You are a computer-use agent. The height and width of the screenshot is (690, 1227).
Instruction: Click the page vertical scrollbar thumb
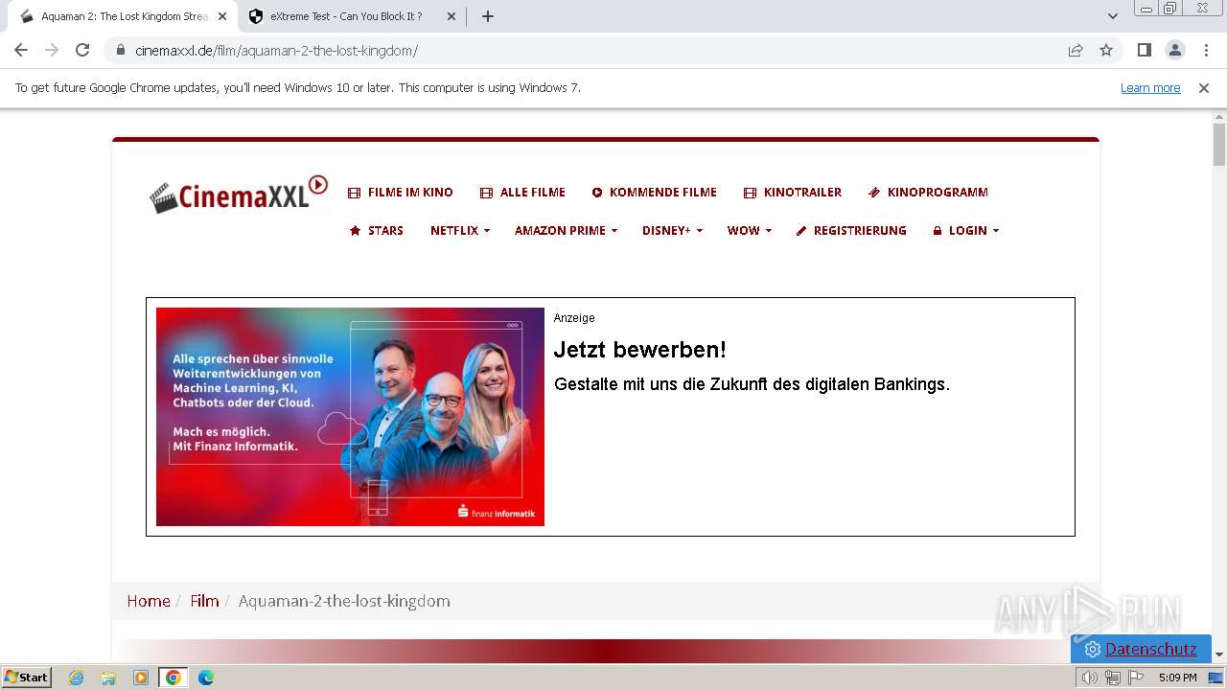tap(1219, 144)
